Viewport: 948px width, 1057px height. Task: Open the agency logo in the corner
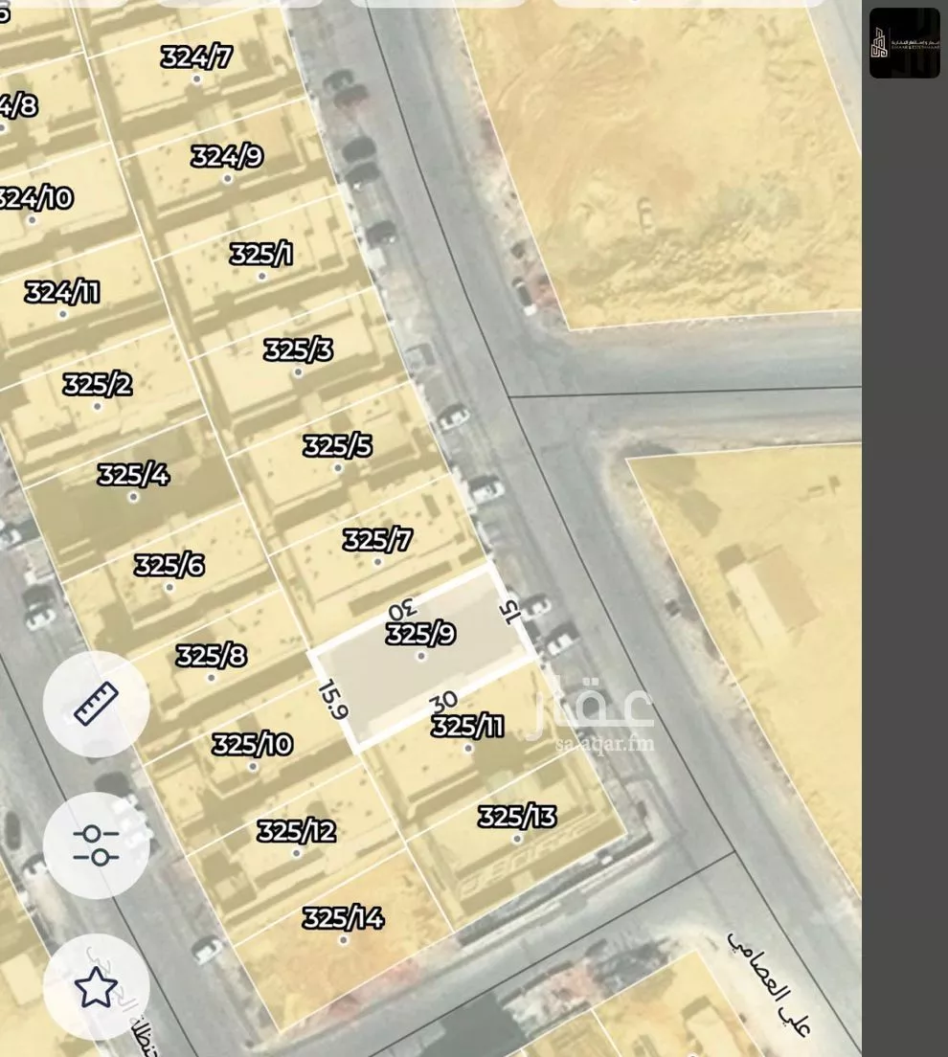click(x=904, y=43)
